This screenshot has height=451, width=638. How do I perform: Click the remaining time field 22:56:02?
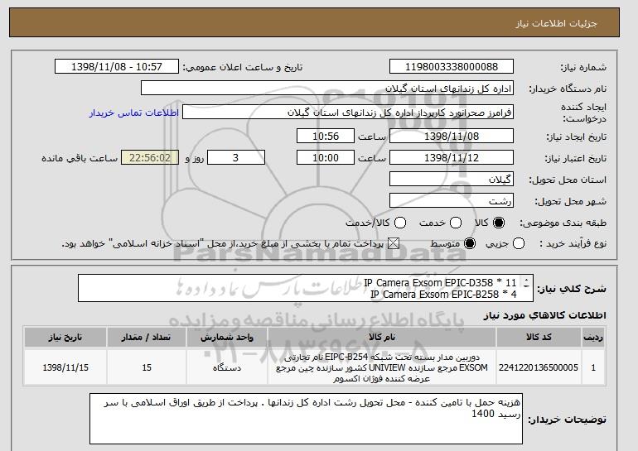coord(150,158)
